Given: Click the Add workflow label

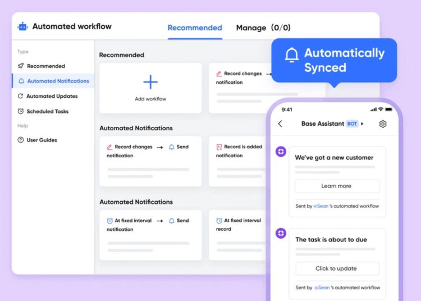Looking at the screenshot, I should click(x=150, y=99).
